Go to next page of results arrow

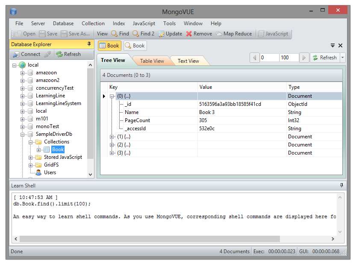[x=304, y=58]
